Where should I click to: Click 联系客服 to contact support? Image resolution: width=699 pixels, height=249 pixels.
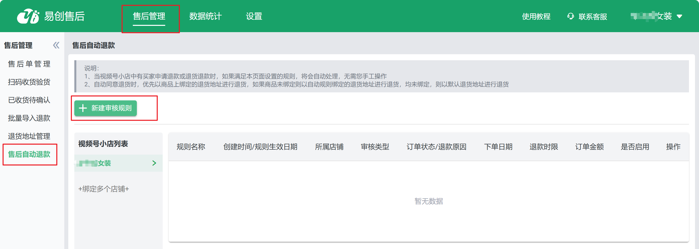pyautogui.click(x=592, y=17)
